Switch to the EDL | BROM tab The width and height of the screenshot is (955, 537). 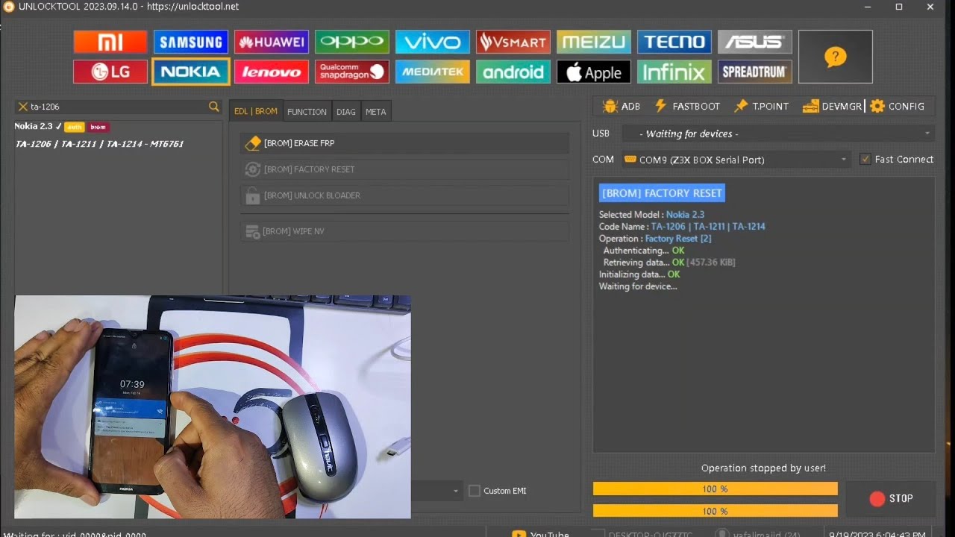[x=256, y=111]
